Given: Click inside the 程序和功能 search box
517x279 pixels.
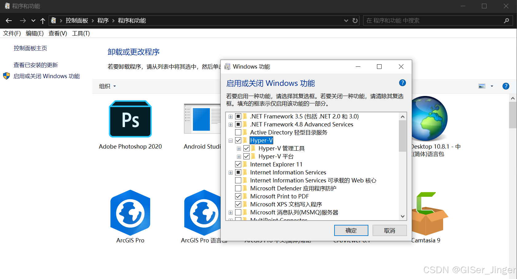Looking at the screenshot, I should click(431, 20).
